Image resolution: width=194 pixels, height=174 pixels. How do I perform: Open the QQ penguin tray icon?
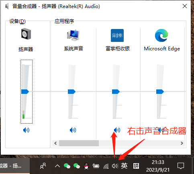86,166
